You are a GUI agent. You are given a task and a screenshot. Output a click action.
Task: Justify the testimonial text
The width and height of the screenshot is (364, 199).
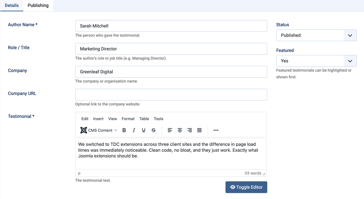click(199, 130)
